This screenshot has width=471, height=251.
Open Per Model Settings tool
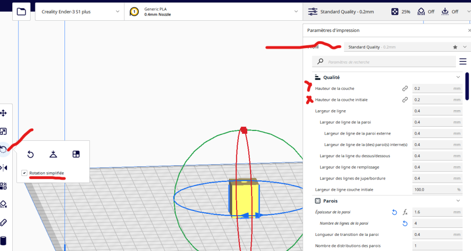coord(3,186)
